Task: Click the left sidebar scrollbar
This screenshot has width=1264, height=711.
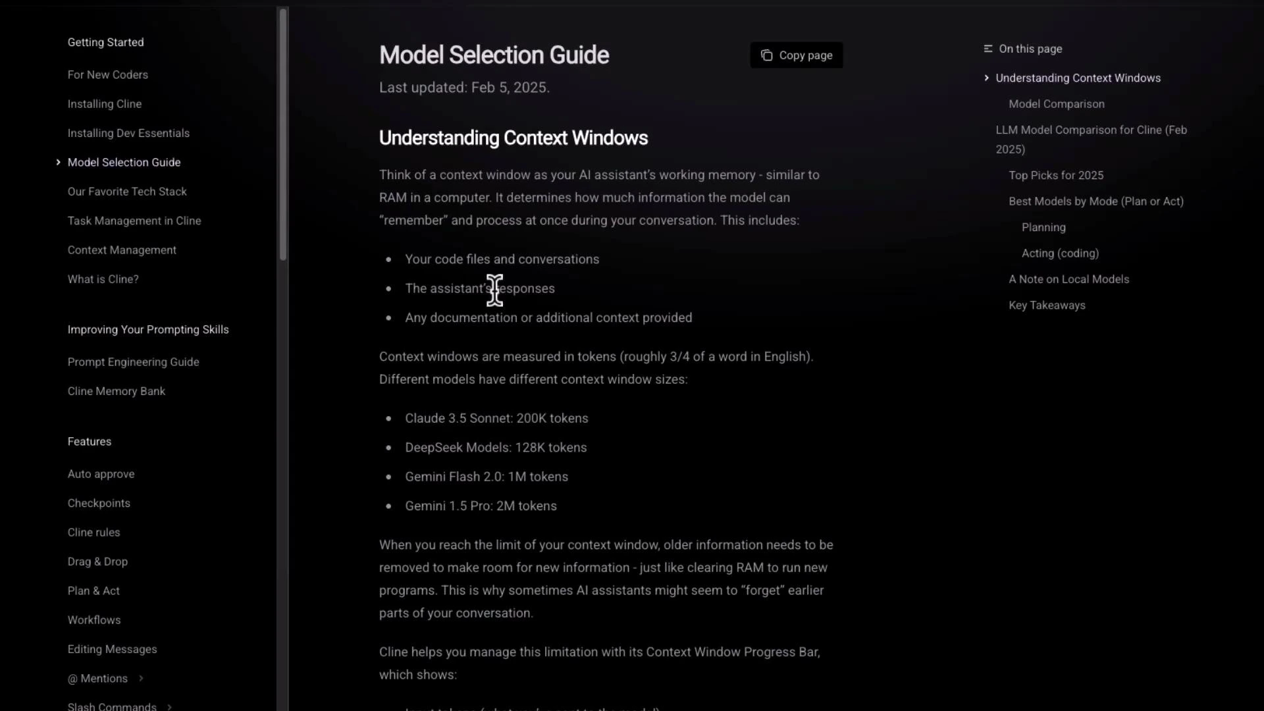Action: (x=283, y=132)
